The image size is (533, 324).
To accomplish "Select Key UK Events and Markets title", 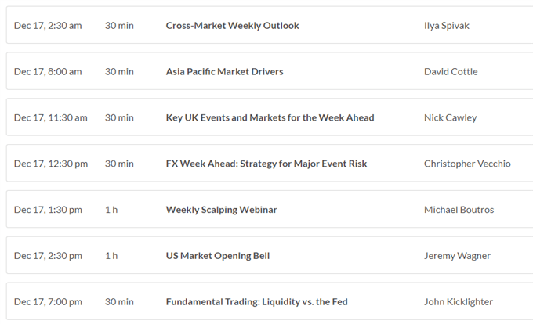I will coord(270,117).
